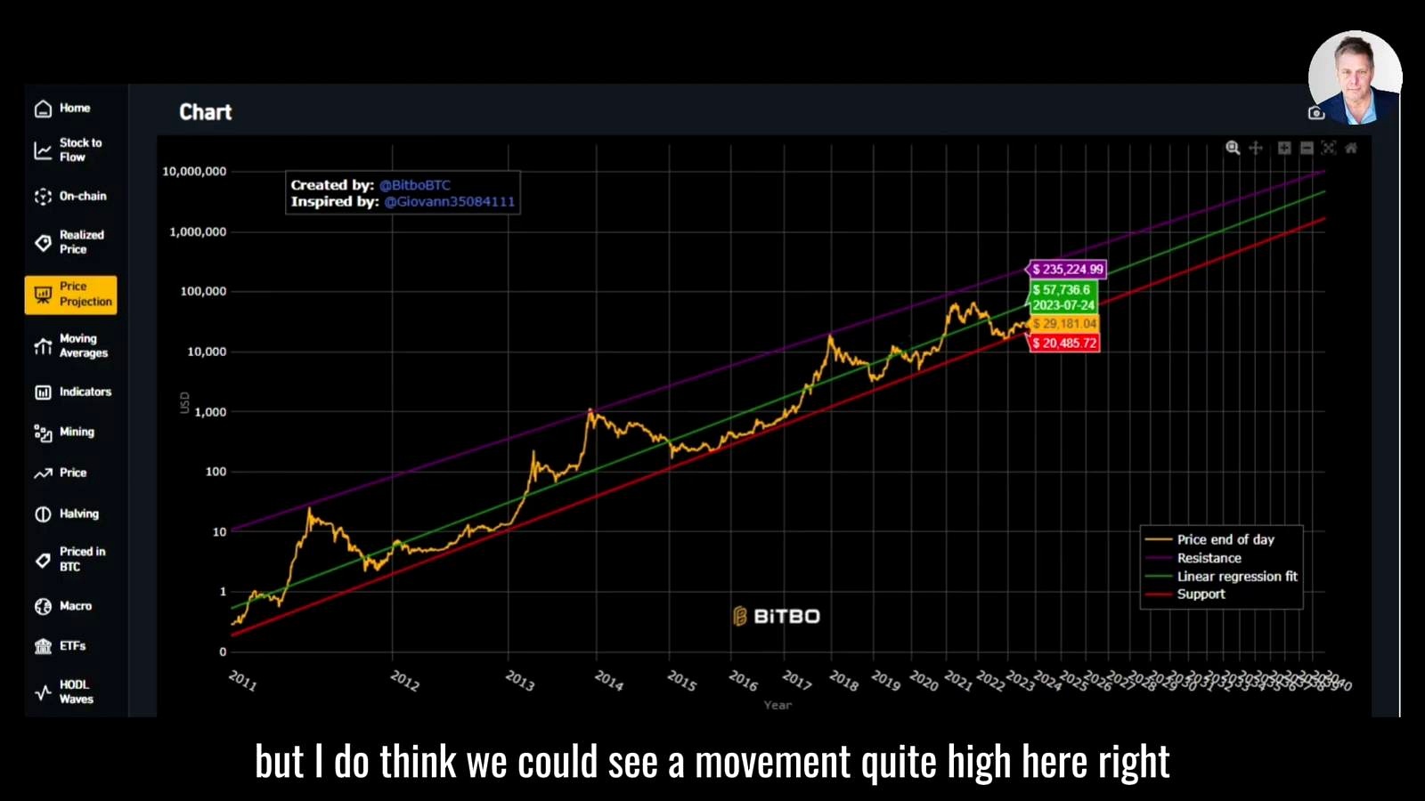1425x801 pixels.
Task: Click the Realized Price tag icon
Action: [43, 243]
